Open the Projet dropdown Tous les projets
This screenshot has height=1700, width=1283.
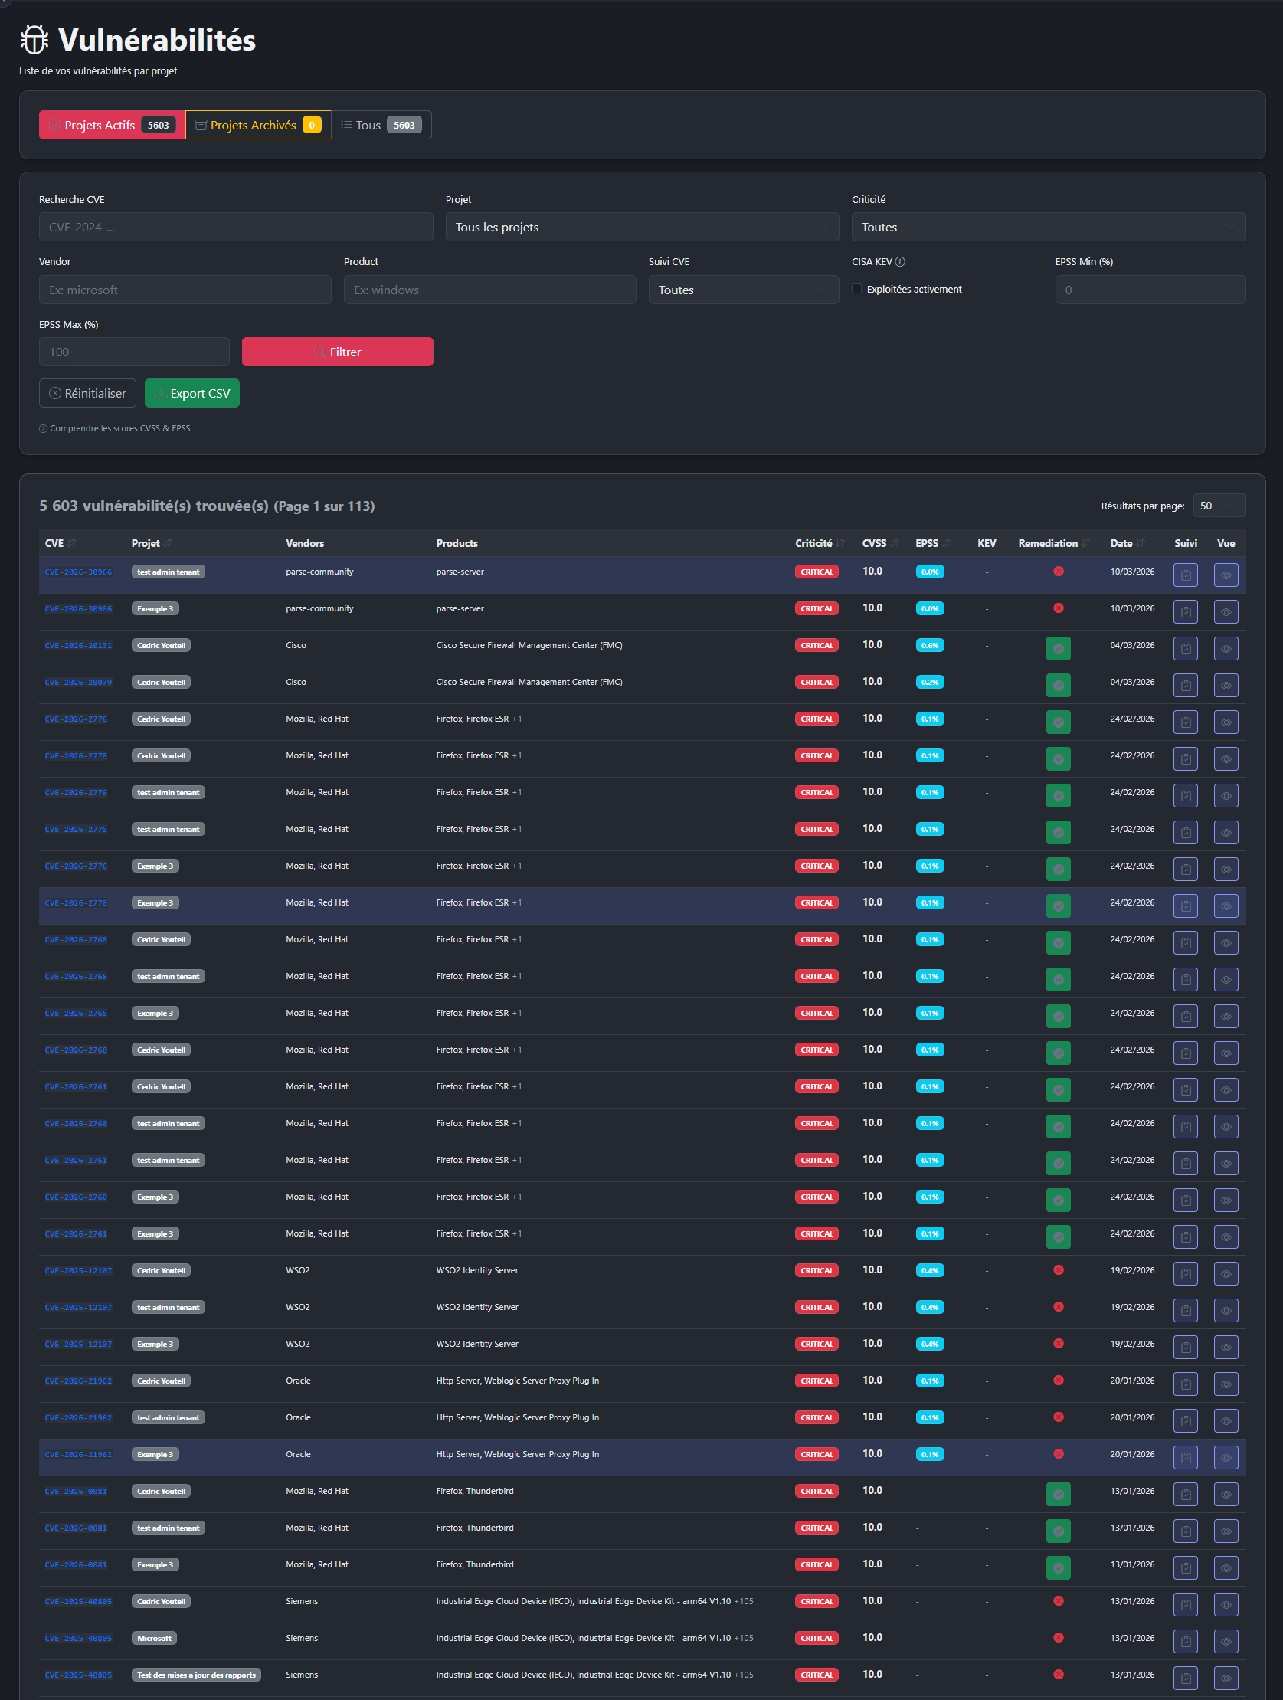[x=642, y=228]
